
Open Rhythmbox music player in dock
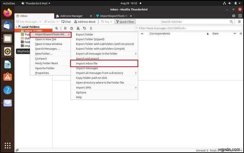pyautogui.click(x=7, y=51)
